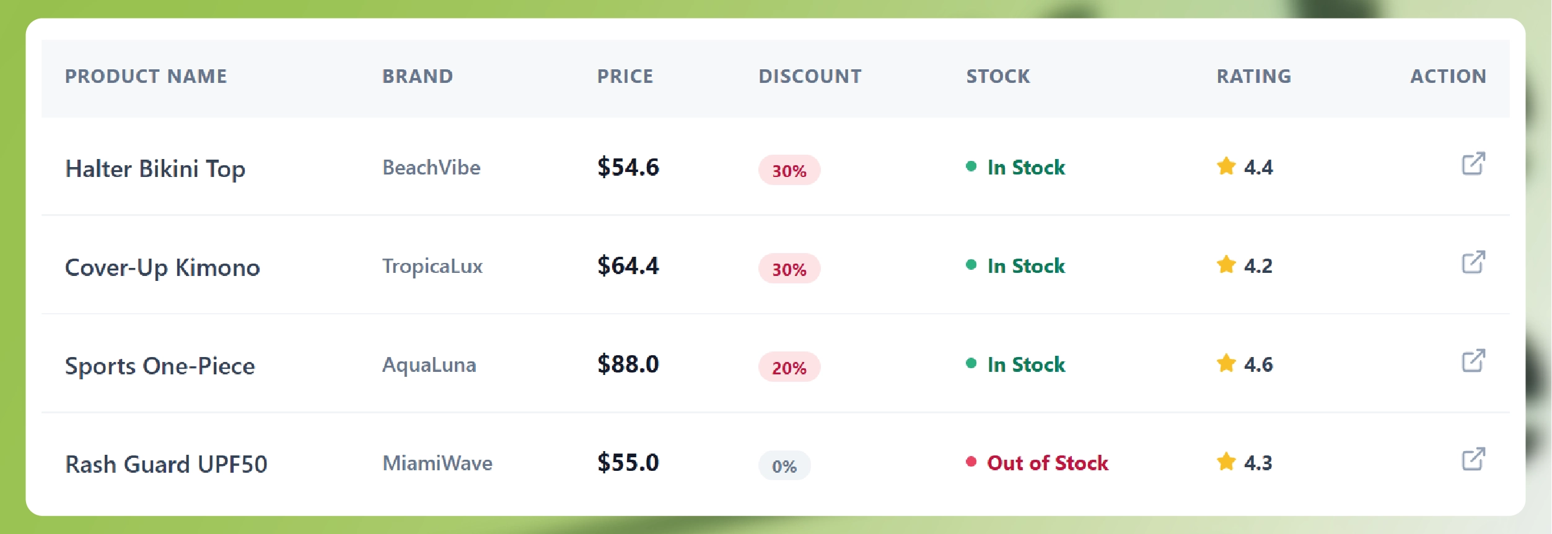Open the Cover-Up Kimono action link icon
Image resolution: width=1552 pixels, height=534 pixels.
click(1473, 263)
